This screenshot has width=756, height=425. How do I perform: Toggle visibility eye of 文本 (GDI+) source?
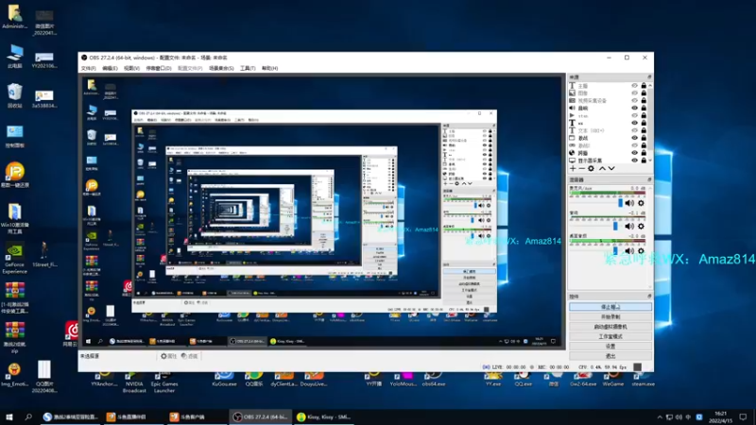point(634,130)
